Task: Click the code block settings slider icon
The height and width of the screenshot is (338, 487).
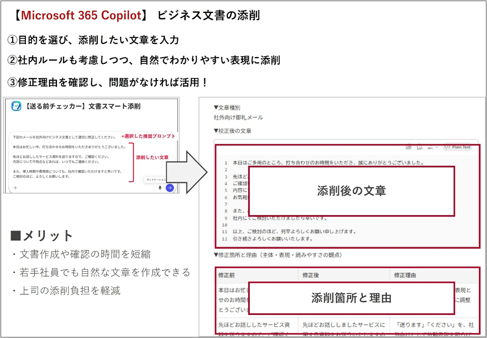Action: tap(430, 147)
